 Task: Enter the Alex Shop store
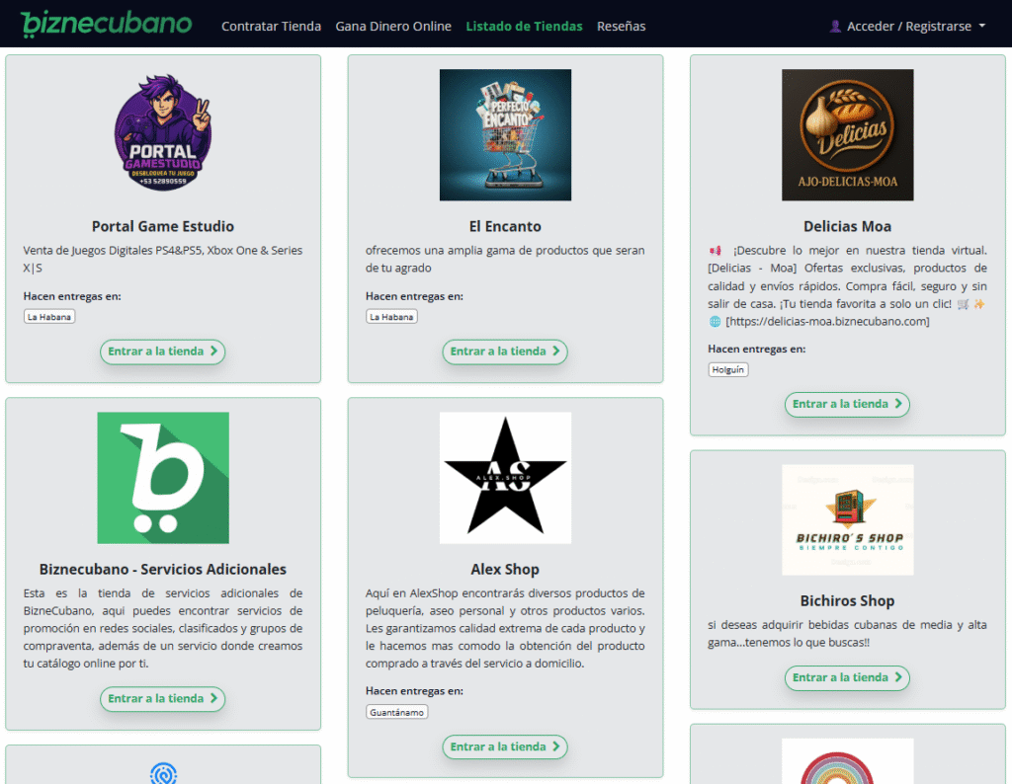tap(505, 747)
